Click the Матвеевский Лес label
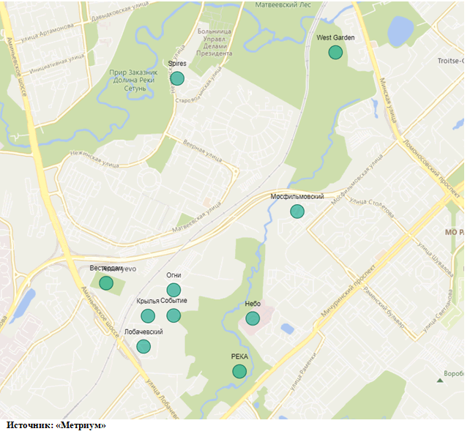This screenshot has height=434, width=470. click(283, 5)
